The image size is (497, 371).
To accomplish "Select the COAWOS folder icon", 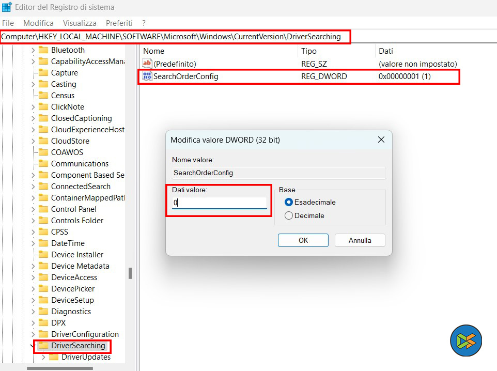I will point(43,152).
